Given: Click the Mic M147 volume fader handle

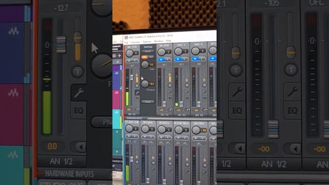Looking at the screenshot, I should (164, 104).
